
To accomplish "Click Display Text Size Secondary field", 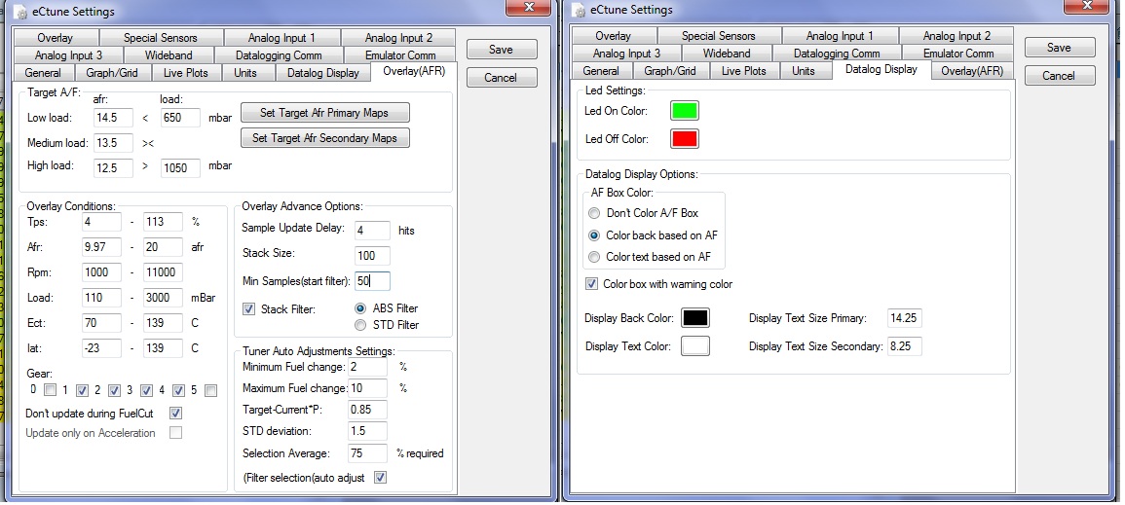I will pyautogui.click(x=904, y=346).
